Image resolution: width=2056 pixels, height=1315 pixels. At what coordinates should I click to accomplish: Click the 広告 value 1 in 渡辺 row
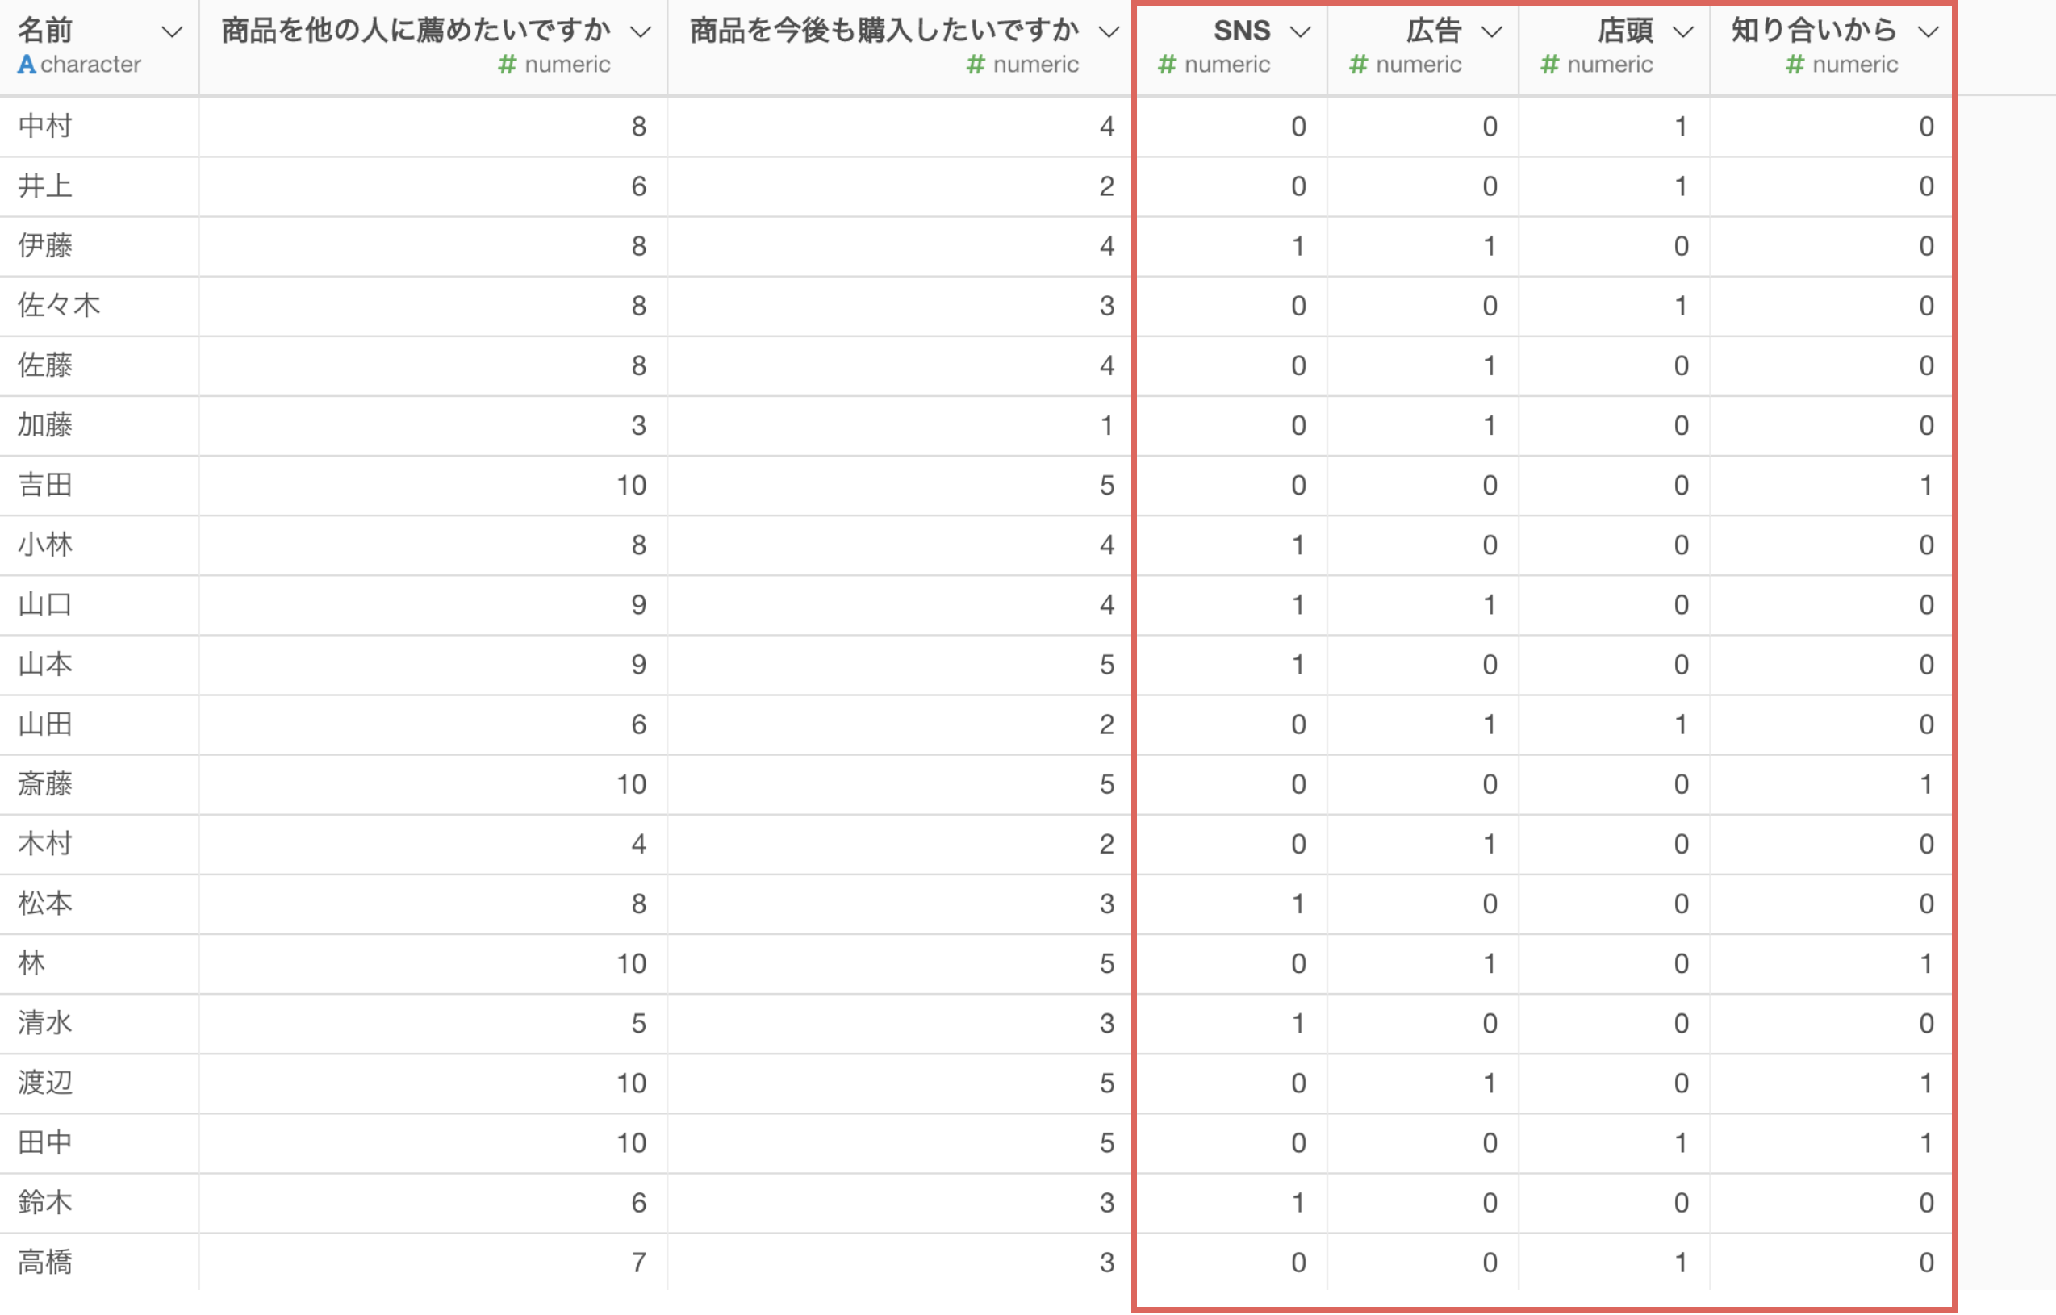tap(1490, 1083)
